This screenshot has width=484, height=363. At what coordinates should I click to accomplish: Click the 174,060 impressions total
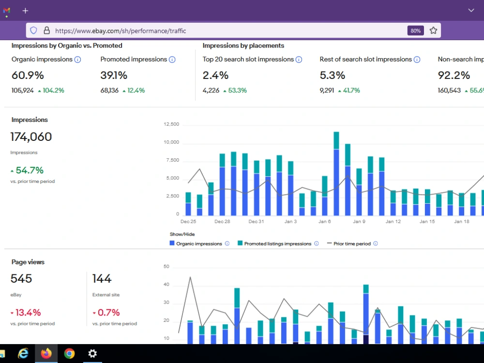coord(31,137)
